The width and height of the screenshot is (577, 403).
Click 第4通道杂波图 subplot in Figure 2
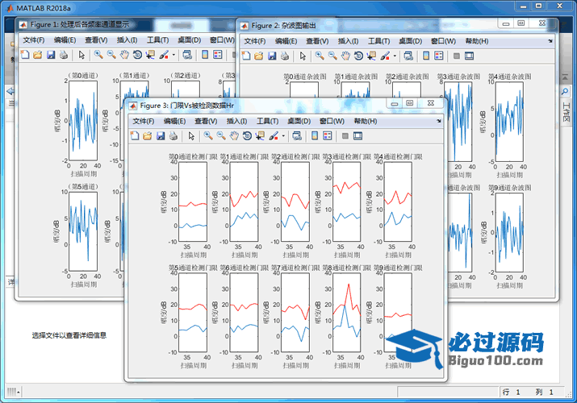click(x=509, y=122)
